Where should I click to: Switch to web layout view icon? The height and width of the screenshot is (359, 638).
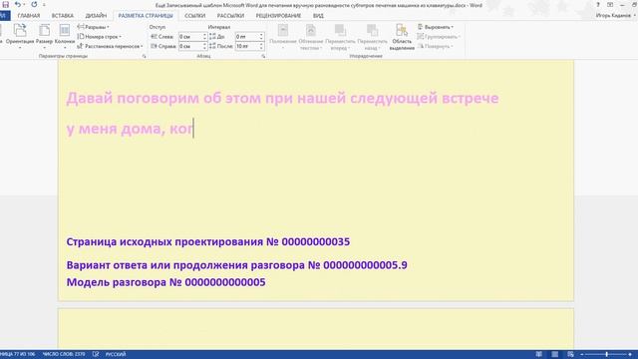click(x=570, y=354)
